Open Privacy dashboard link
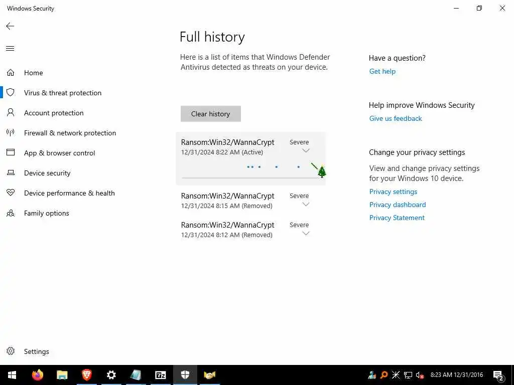This screenshot has height=385, width=514. tap(398, 205)
